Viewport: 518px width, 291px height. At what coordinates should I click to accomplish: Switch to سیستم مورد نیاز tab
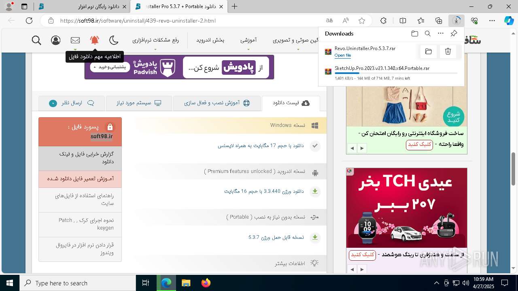[139, 103]
